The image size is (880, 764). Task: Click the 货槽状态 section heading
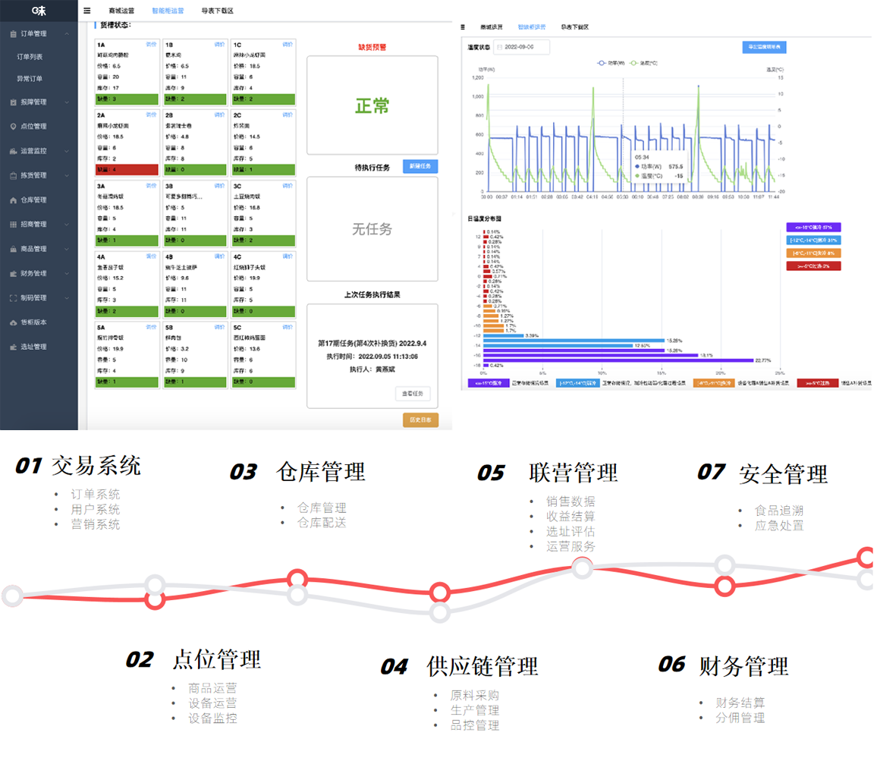115,25
